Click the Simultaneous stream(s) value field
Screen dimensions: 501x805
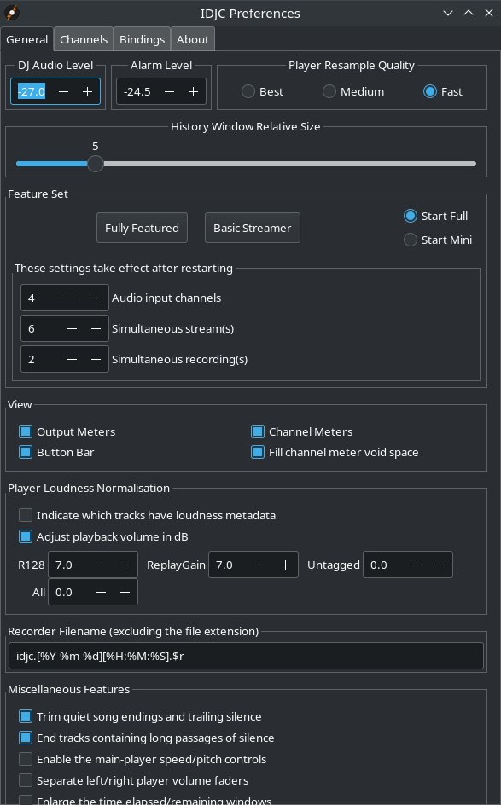(x=41, y=328)
